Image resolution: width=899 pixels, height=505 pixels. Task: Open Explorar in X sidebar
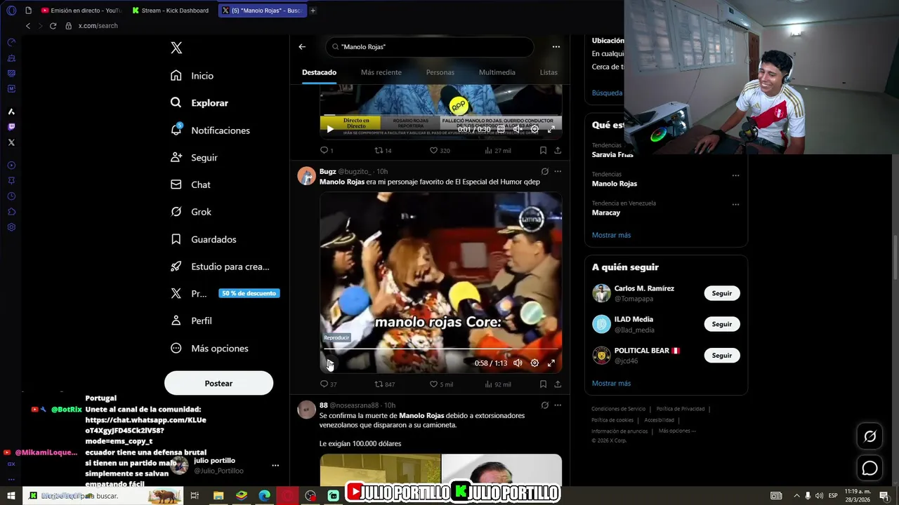[x=199, y=103]
